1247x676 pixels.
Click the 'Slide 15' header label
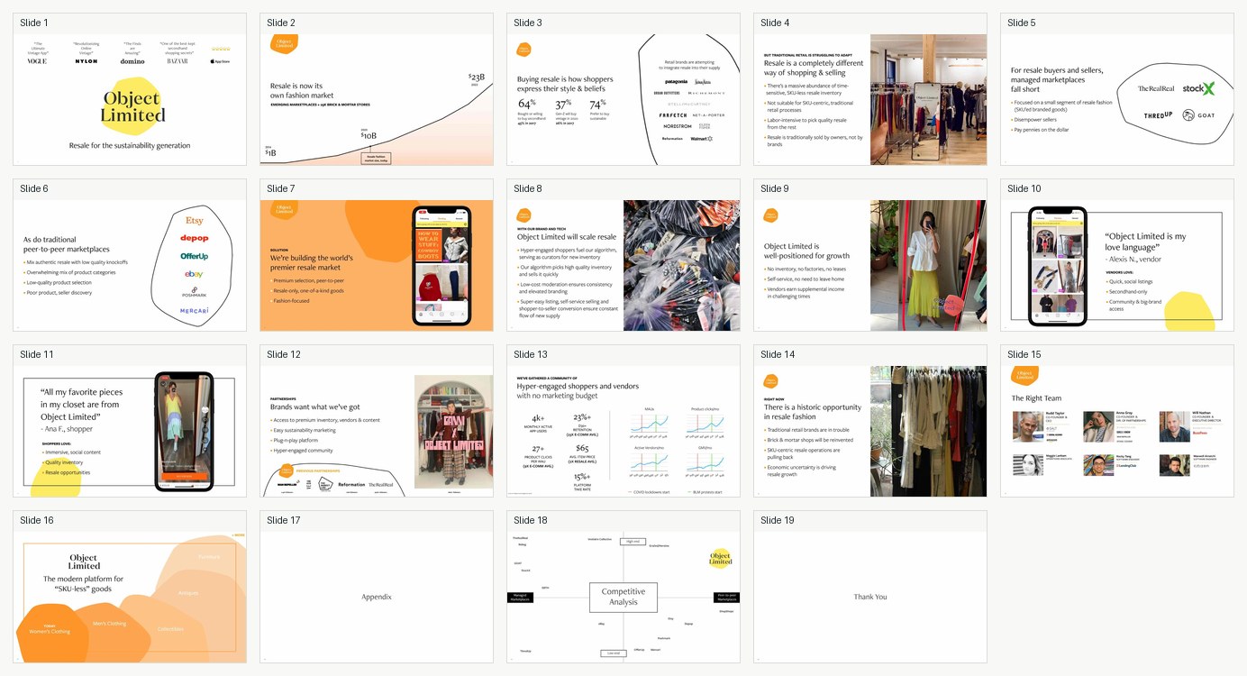point(1024,354)
